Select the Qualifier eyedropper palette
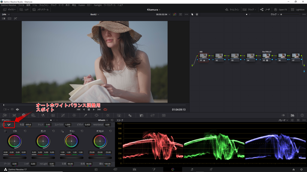The width and height of the screenshot is (307, 172). point(85,115)
